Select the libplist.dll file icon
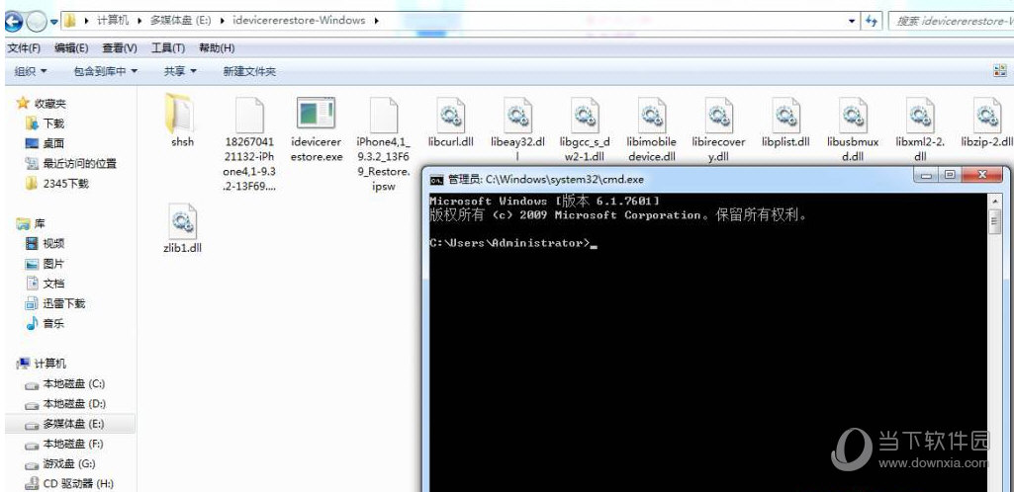Screen dimensions: 1014x492 click(786, 115)
